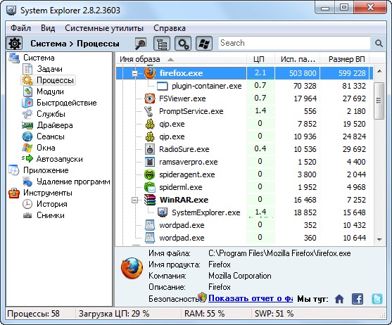Click the Задачи sidebar icon
This screenshot has height=325, width=392.
27,69
